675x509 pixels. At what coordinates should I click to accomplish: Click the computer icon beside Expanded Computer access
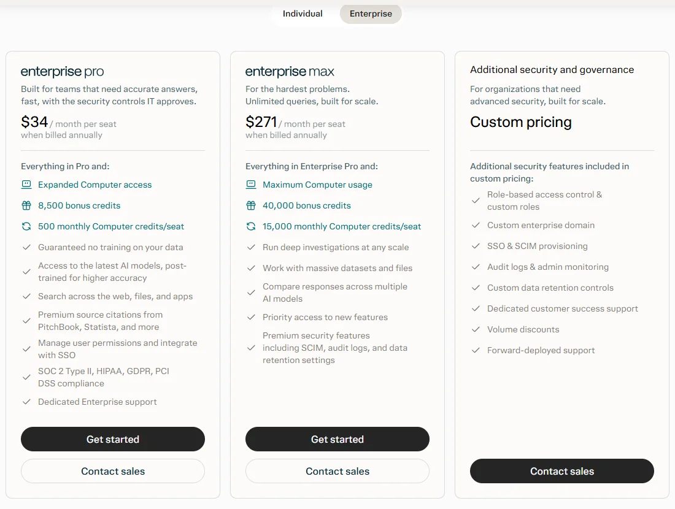point(26,185)
